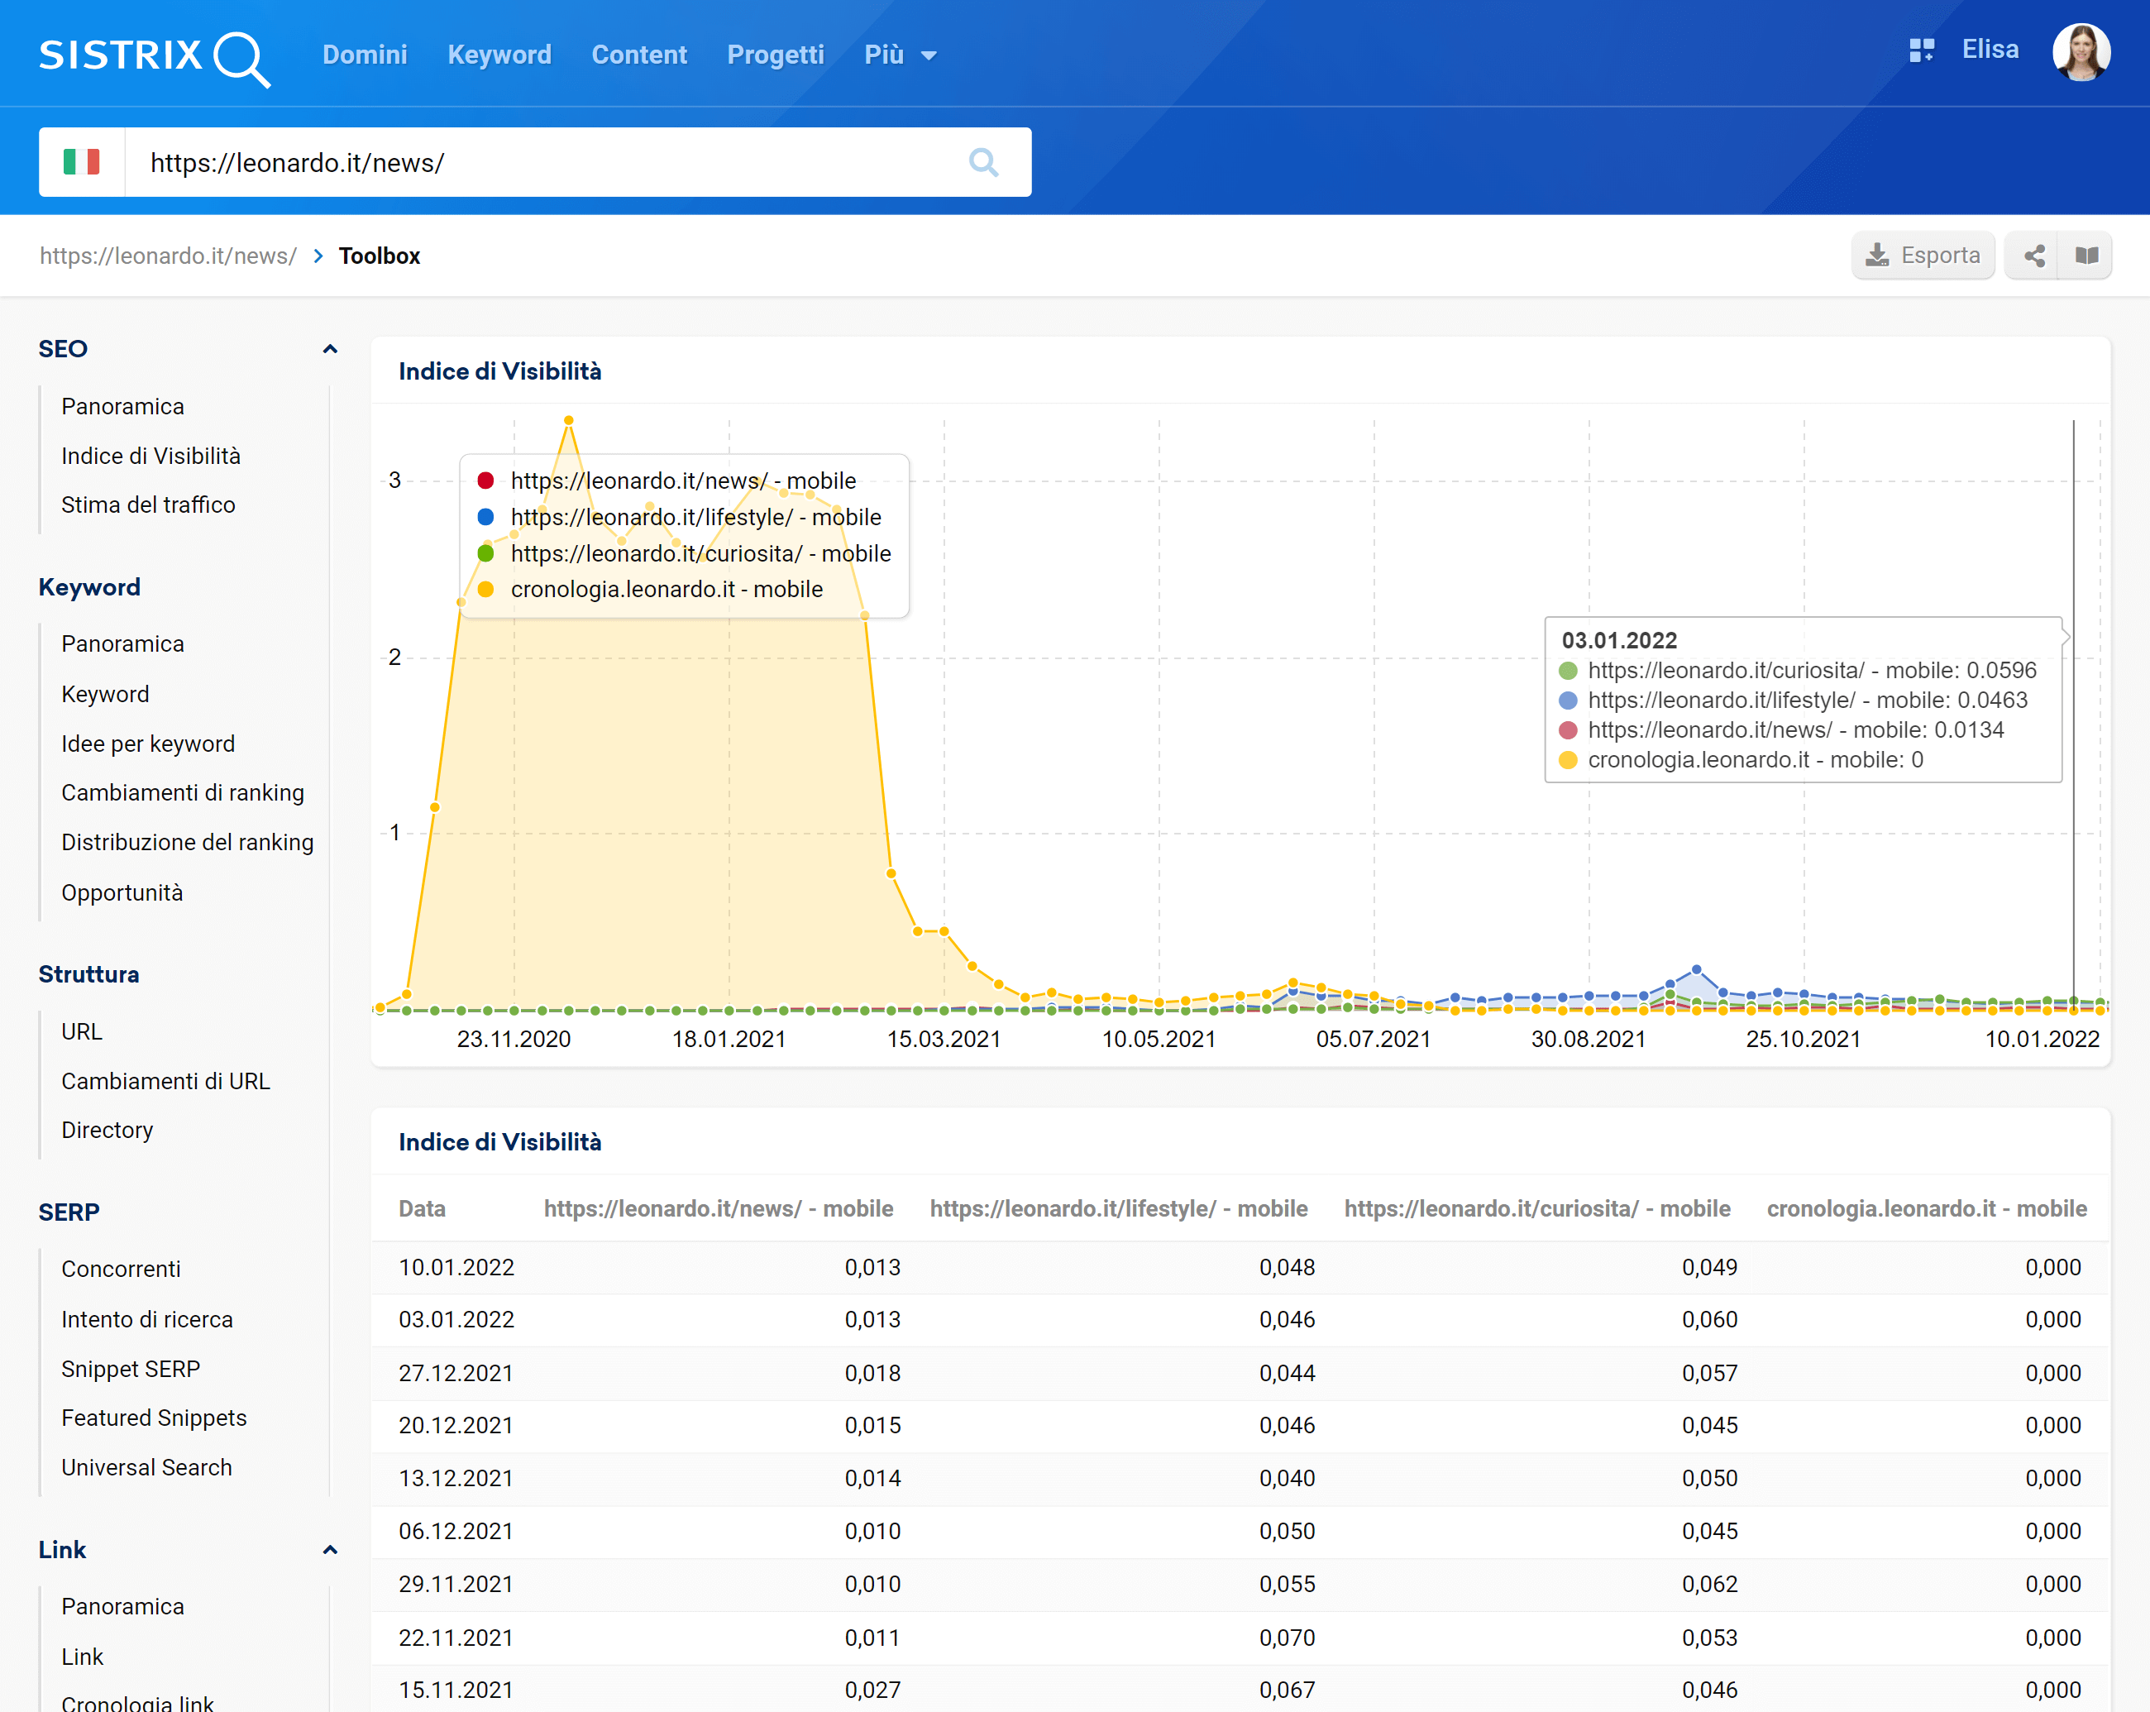The height and width of the screenshot is (1712, 2150).
Task: Open Indice di Visibilità in sidebar
Action: 150,457
